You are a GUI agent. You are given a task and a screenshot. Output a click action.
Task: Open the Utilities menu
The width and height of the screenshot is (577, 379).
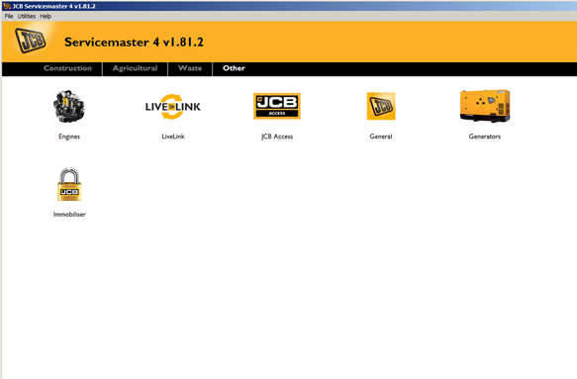27,16
